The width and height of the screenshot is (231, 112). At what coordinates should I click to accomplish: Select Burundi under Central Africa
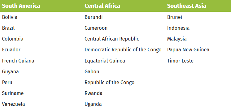(x=94, y=17)
